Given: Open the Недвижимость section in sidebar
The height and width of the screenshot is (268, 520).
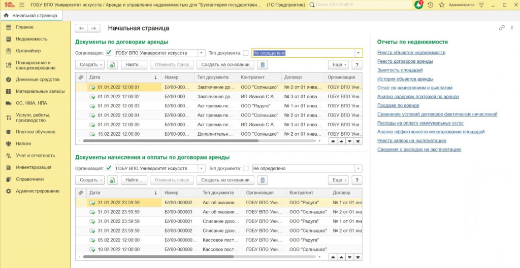Looking at the screenshot, I should (x=31, y=39).
